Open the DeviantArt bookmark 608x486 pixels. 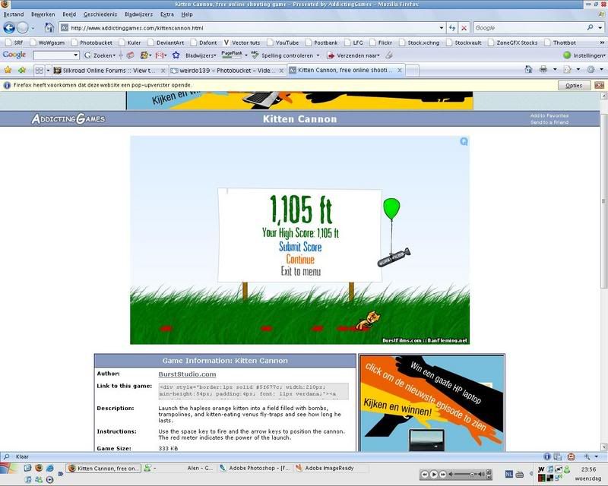point(166,43)
